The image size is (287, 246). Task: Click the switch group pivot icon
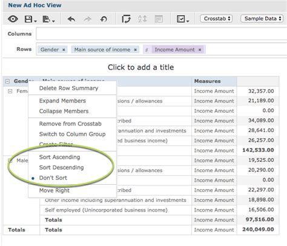click(126, 19)
